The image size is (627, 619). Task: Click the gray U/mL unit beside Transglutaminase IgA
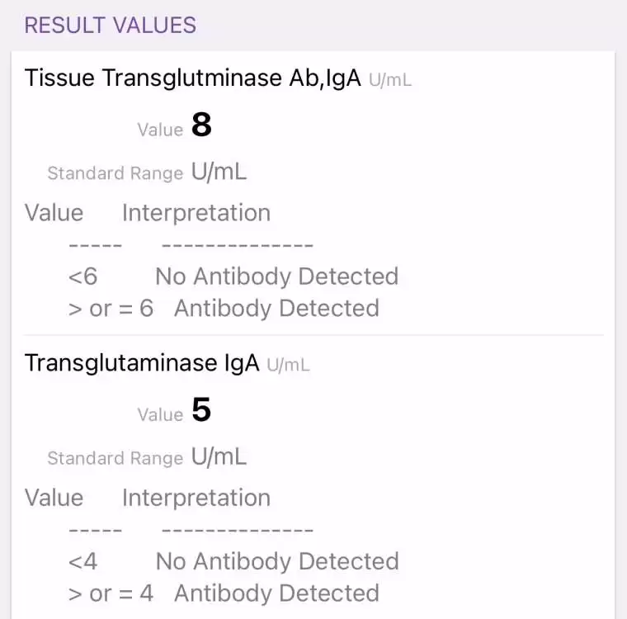[x=288, y=365]
